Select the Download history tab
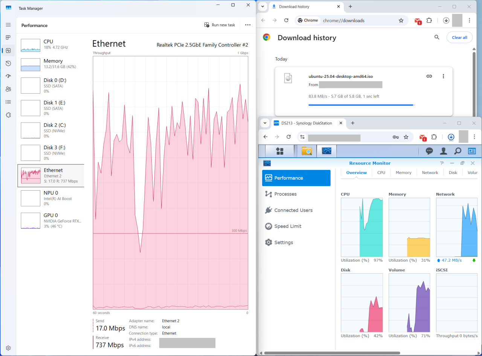Viewport: 482px width, 356px height. point(305,6)
